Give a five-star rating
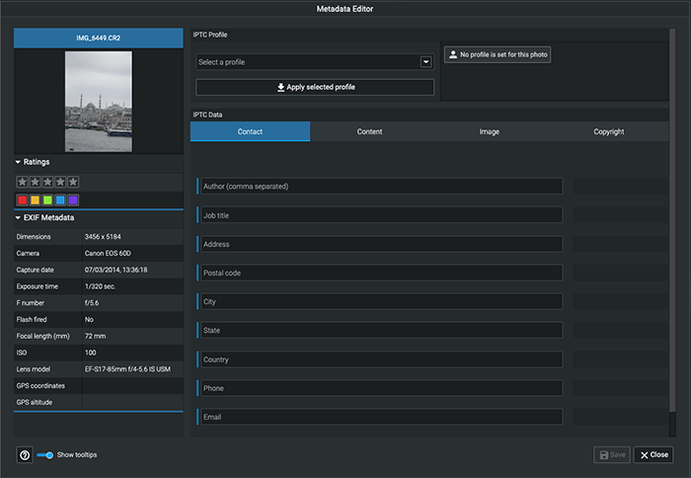The height and width of the screenshot is (478, 691). tap(73, 182)
